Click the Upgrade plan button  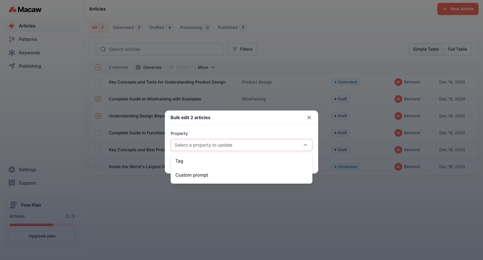[x=42, y=236]
